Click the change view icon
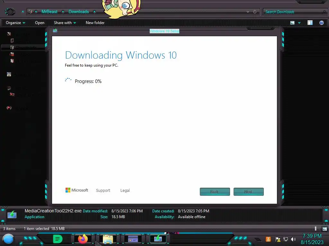Screen dimensions: 329x246 [292, 23]
